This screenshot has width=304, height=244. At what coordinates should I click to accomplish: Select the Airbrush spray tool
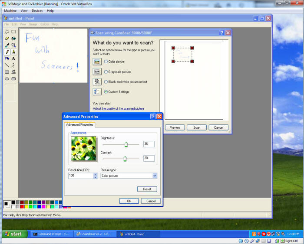click(7, 59)
